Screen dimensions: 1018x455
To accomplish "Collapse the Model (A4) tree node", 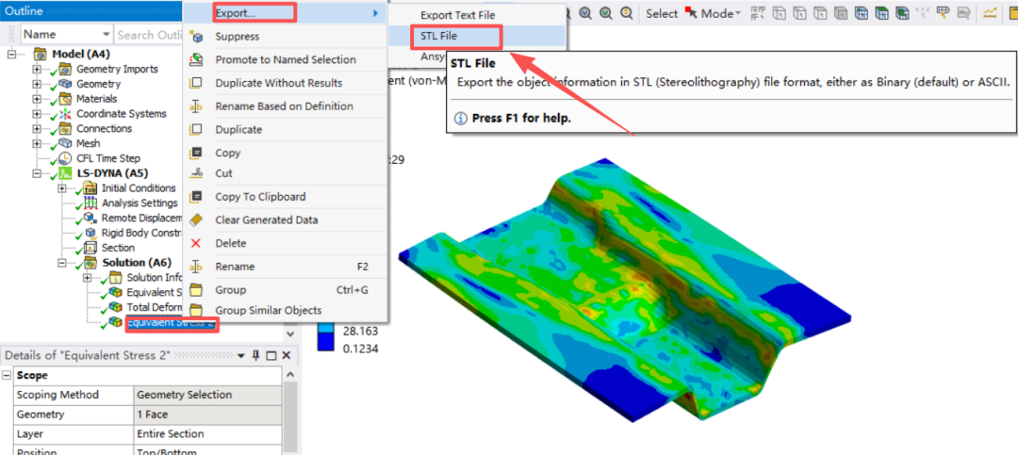I will [11, 54].
